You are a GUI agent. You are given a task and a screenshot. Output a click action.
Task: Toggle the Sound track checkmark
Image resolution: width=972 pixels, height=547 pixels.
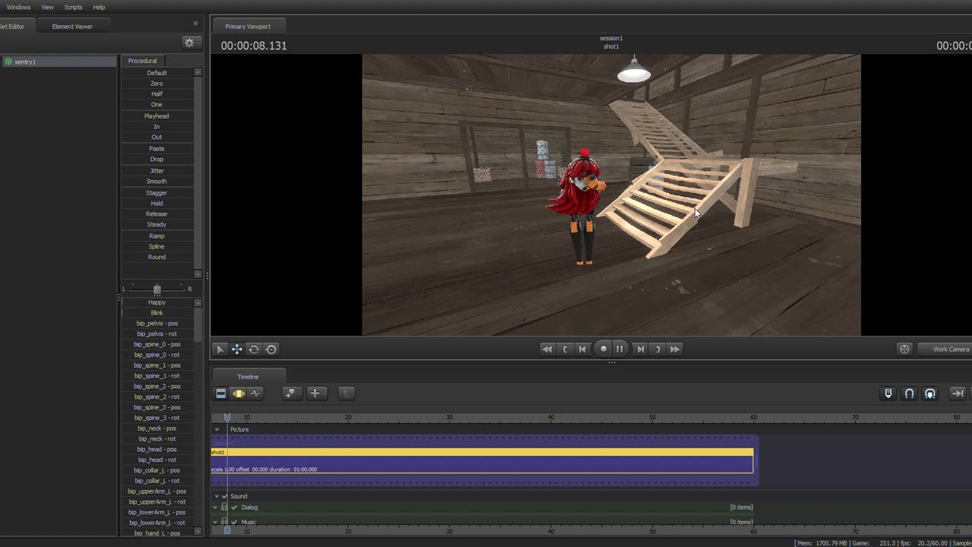(x=224, y=496)
